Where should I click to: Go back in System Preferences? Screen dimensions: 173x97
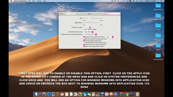(67, 14)
